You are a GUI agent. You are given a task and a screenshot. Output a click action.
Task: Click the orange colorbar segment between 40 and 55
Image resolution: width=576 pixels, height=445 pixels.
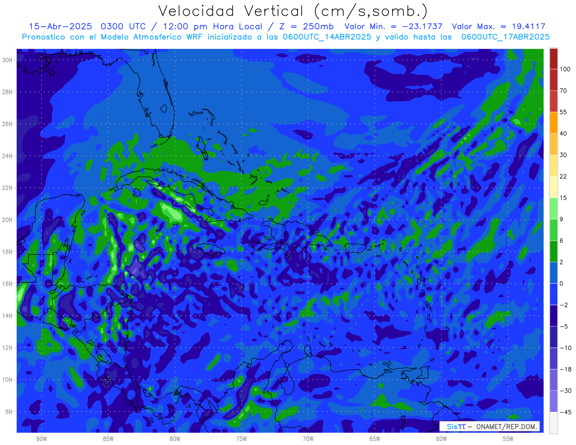coord(553,122)
